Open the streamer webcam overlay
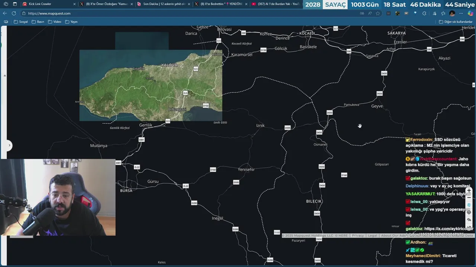 tap(58, 198)
